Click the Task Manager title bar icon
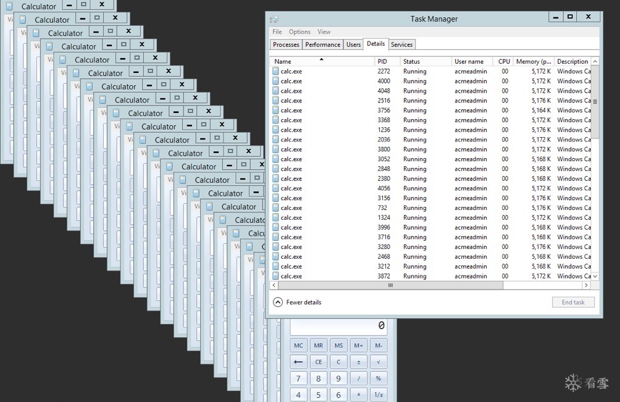 point(274,19)
